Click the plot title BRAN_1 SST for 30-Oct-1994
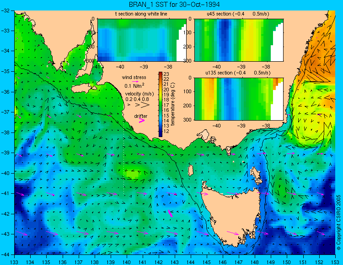343x265 pixels. tap(174, 5)
